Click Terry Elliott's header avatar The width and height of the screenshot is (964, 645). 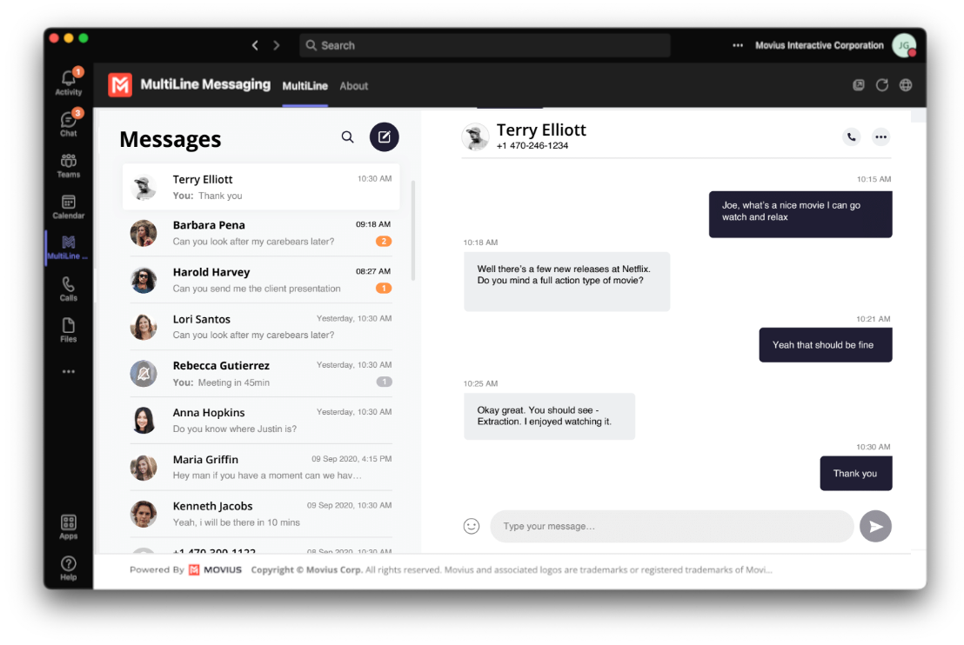pos(475,136)
